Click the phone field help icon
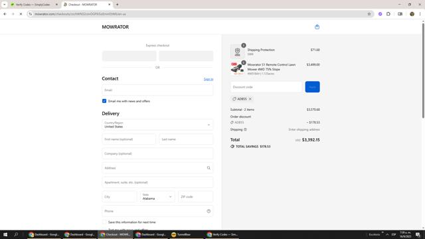This screenshot has height=239, width=425. pos(209,211)
